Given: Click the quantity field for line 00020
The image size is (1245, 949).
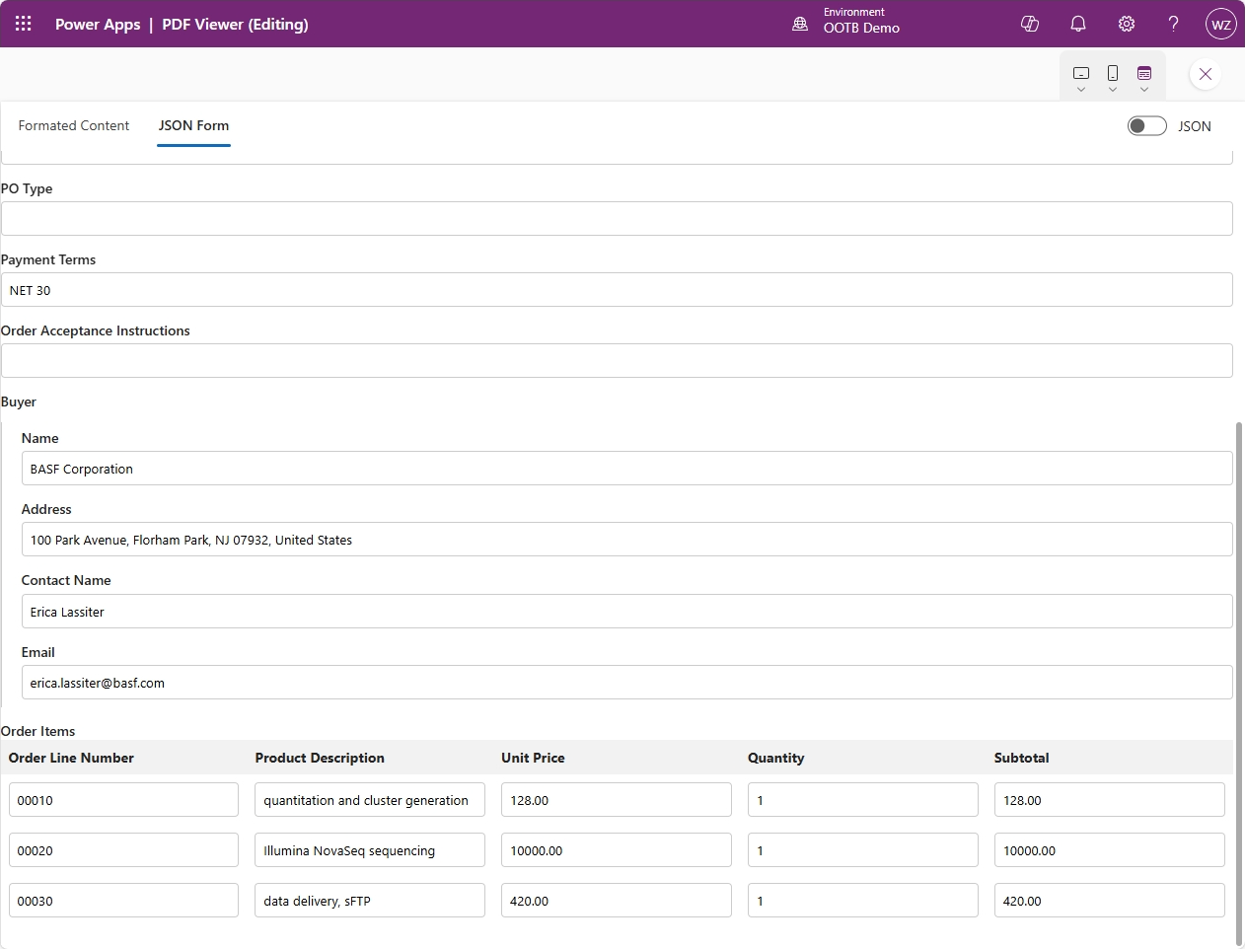Looking at the screenshot, I should tap(863, 849).
